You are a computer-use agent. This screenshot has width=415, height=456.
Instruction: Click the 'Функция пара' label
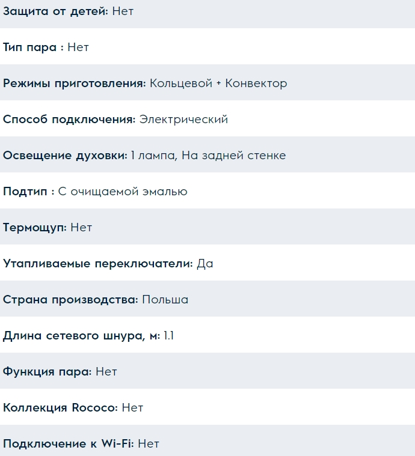click(47, 372)
